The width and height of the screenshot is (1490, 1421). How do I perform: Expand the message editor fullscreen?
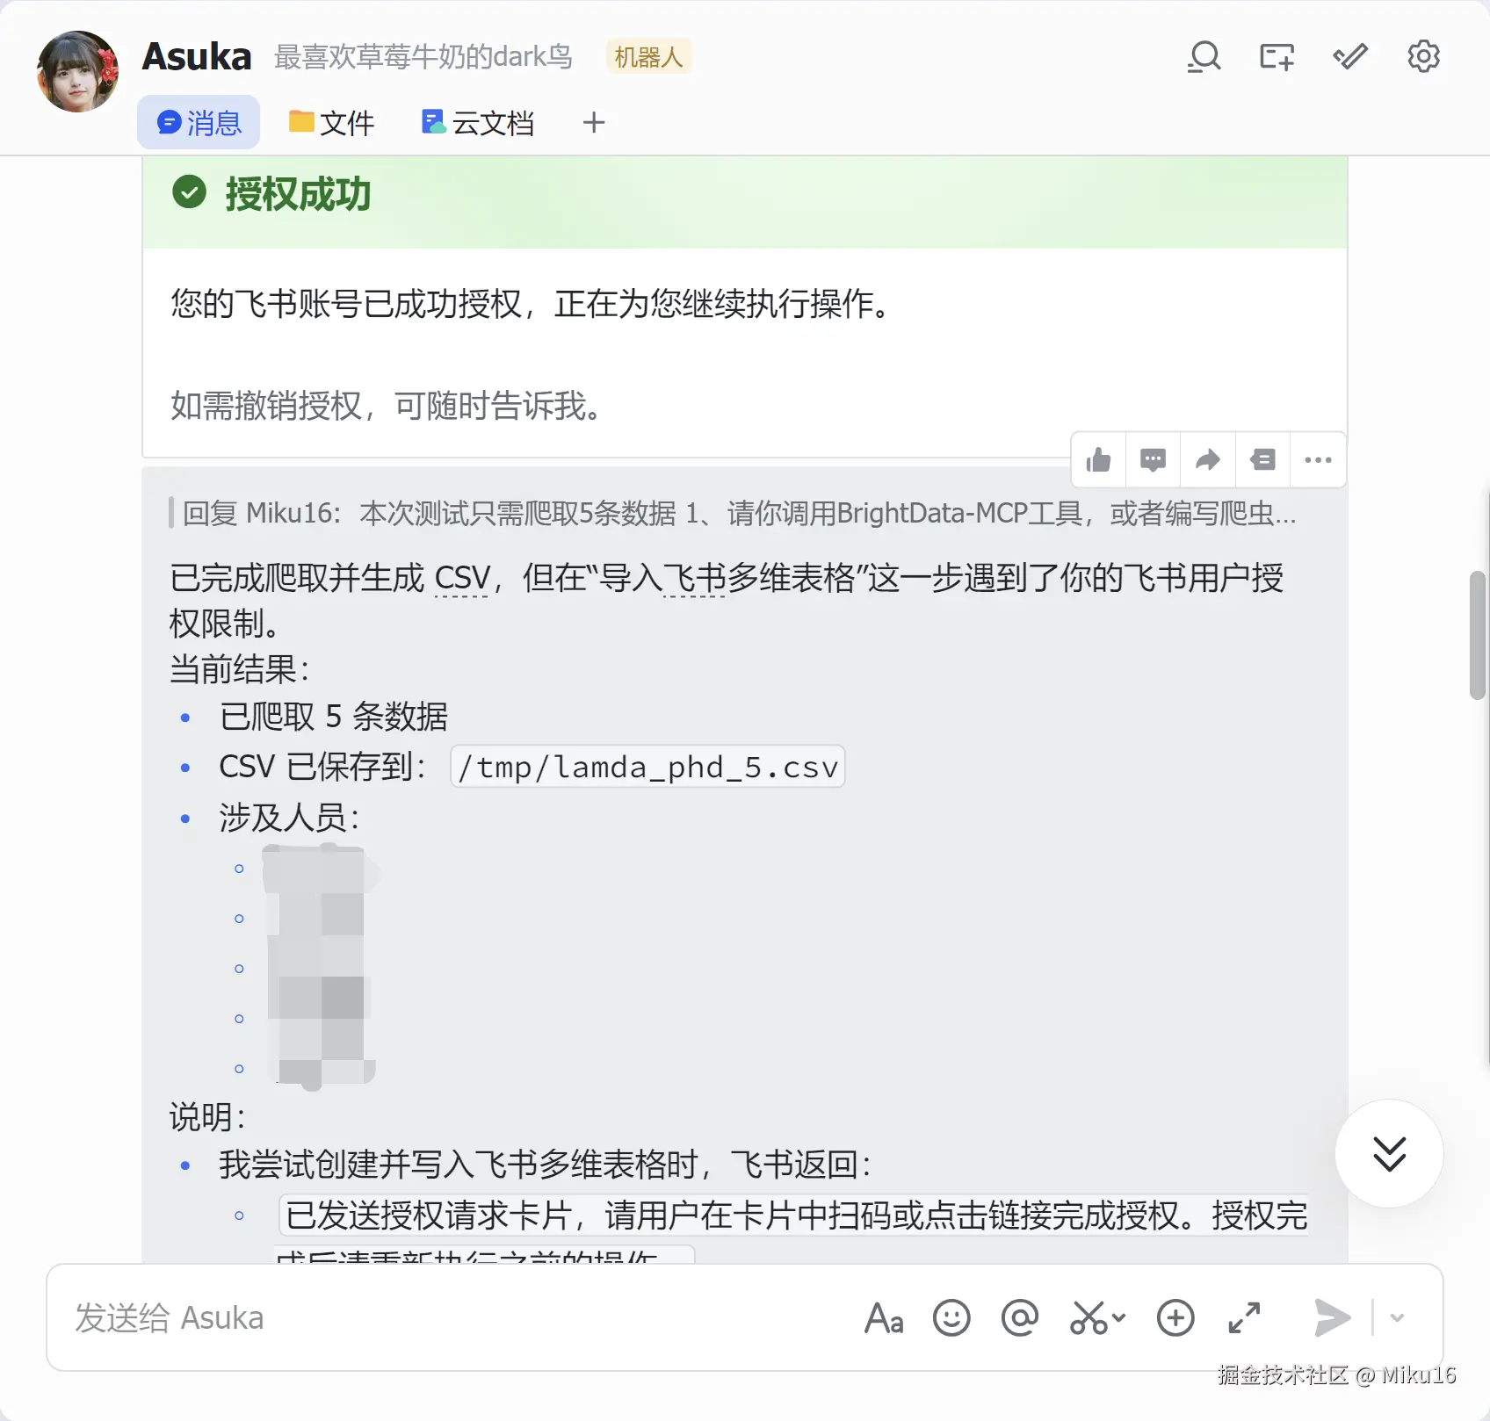(1244, 1318)
